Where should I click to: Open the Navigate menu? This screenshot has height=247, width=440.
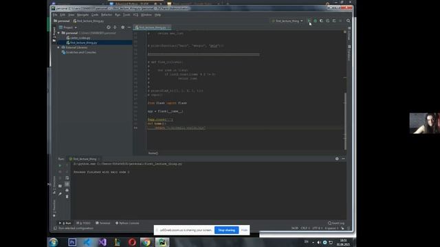click(82, 14)
